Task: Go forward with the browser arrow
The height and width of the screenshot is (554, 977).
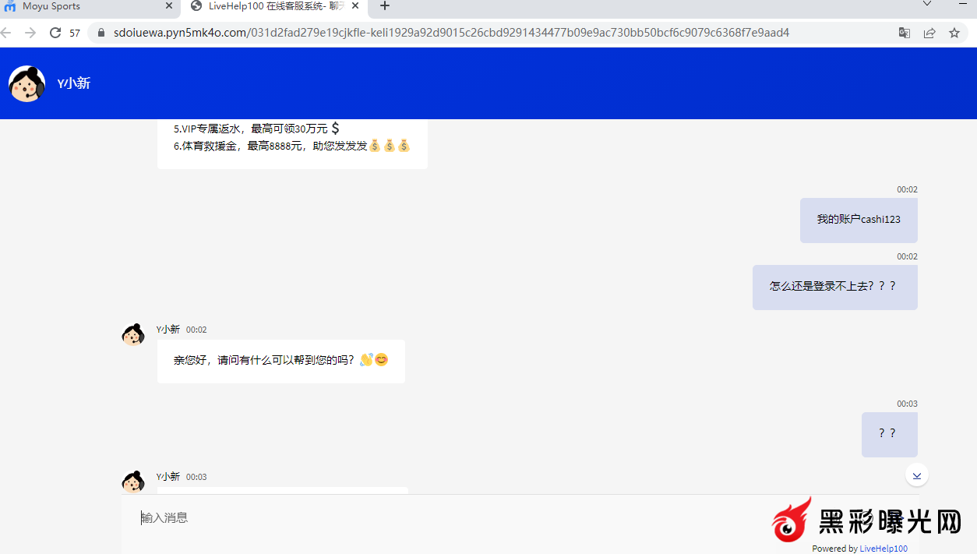Action: (x=30, y=33)
